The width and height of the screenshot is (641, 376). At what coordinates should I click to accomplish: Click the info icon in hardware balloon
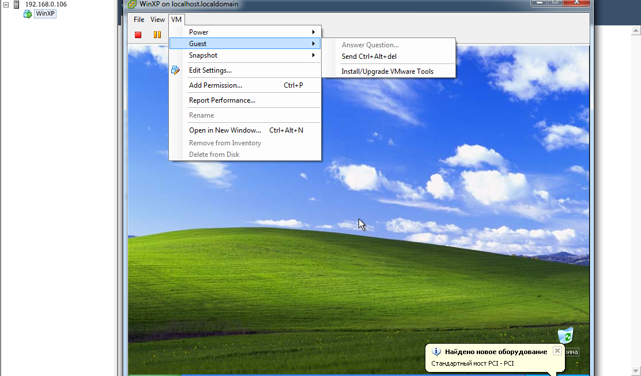[x=436, y=351]
